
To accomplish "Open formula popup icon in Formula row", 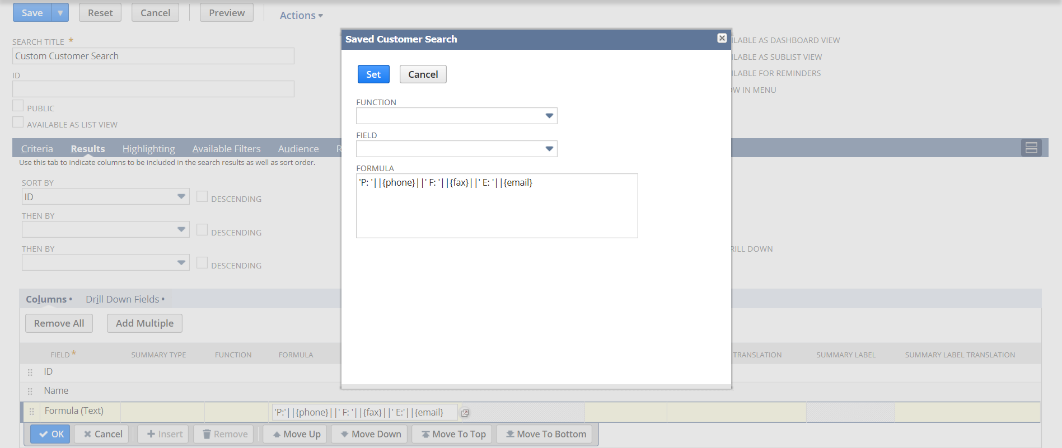I will click(x=465, y=413).
